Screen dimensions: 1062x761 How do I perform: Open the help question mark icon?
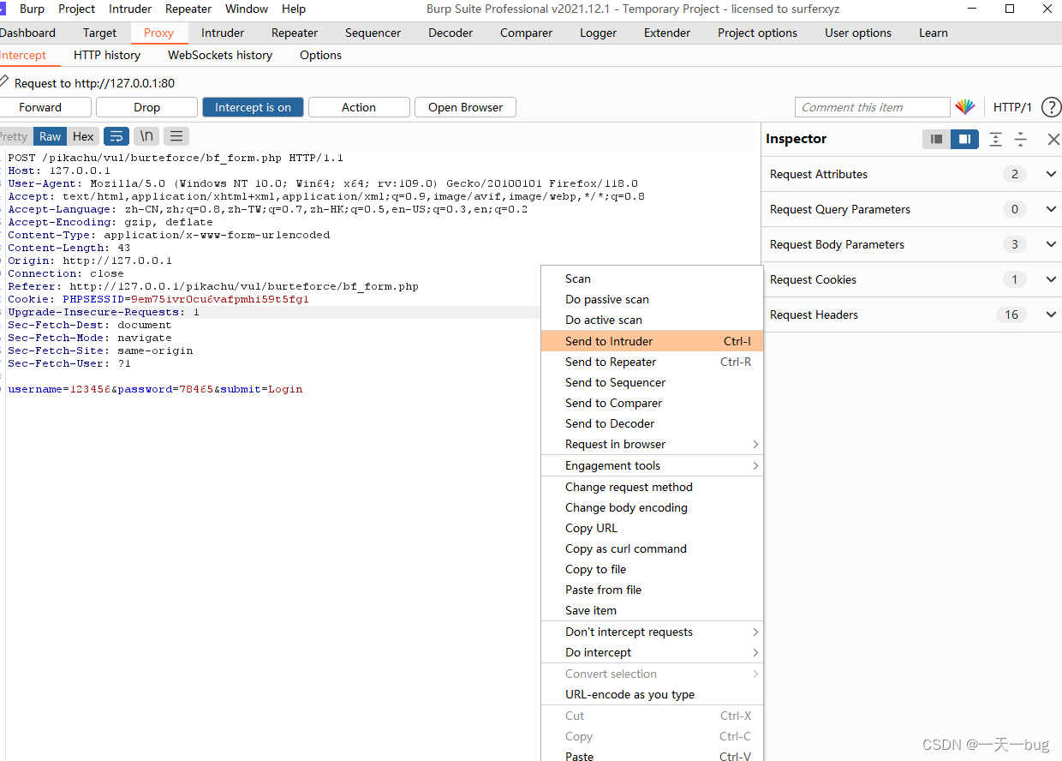(x=1051, y=107)
